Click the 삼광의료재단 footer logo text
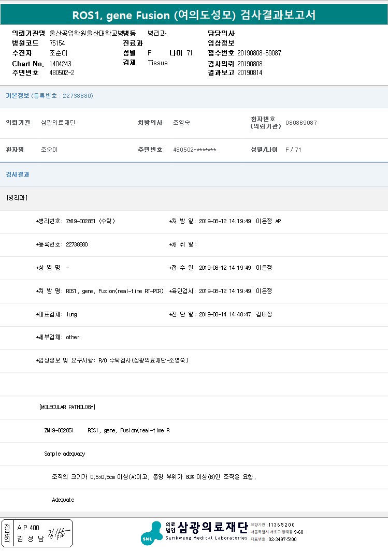388x553 pixels. click(x=212, y=528)
